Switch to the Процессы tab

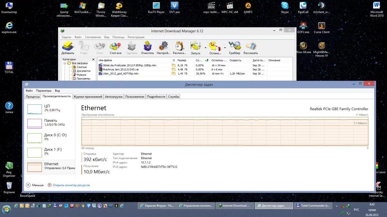tap(33, 96)
